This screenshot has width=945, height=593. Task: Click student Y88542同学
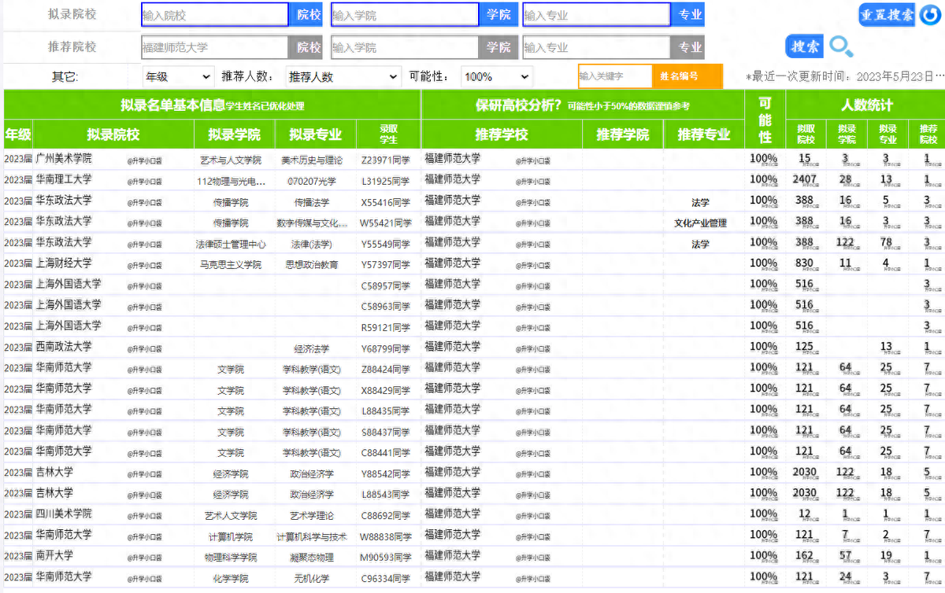click(386, 474)
